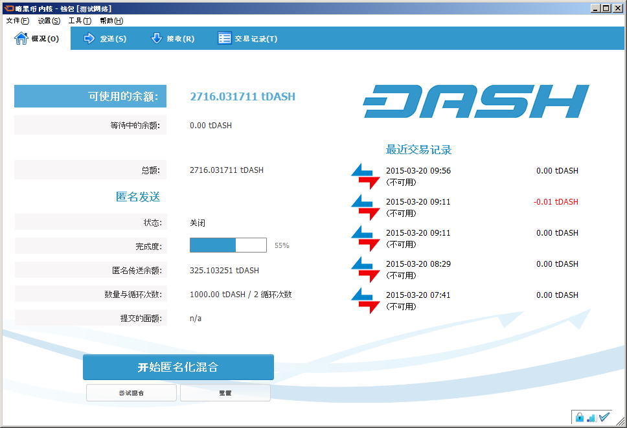Image resolution: width=627 pixels, height=428 pixels.
Task: Click the network signal bars icon
Action: [592, 418]
